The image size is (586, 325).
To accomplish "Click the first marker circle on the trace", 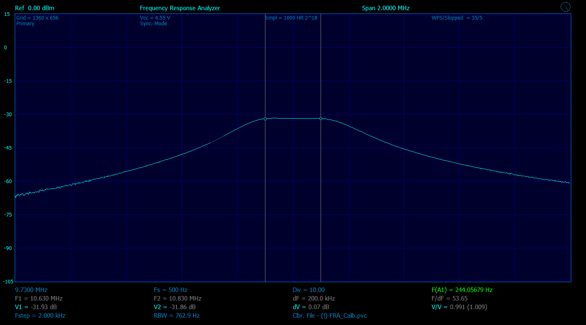I will [x=265, y=119].
